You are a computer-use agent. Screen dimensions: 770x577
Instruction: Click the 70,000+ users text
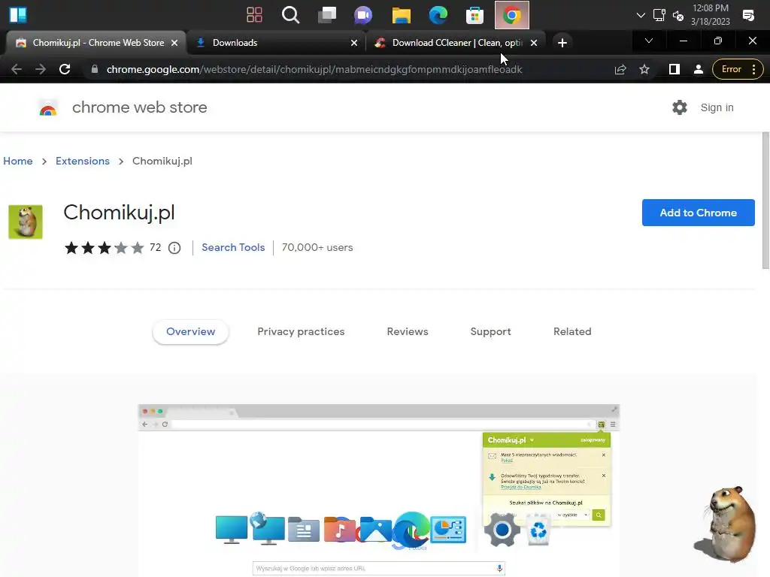click(x=317, y=247)
